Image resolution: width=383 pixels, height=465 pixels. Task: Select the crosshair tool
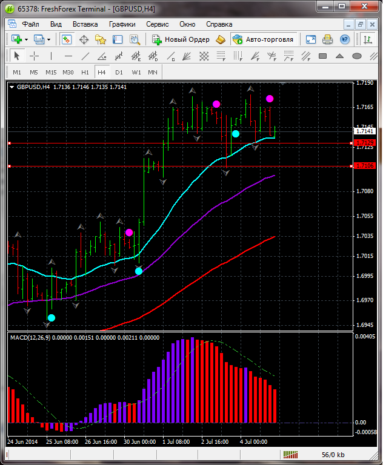coord(34,56)
